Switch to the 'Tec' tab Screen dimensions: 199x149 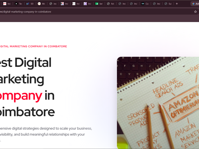click(x=18, y=4)
